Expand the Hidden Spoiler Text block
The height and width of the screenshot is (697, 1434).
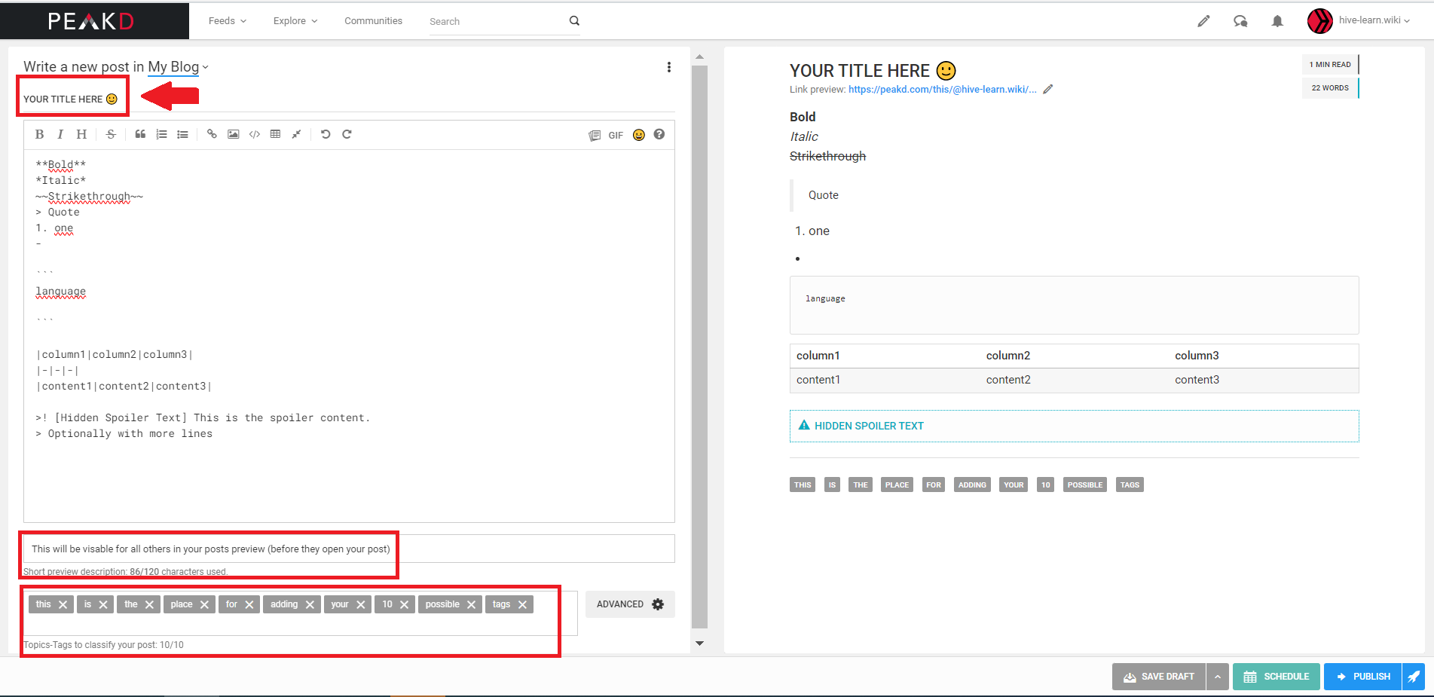(x=1074, y=426)
